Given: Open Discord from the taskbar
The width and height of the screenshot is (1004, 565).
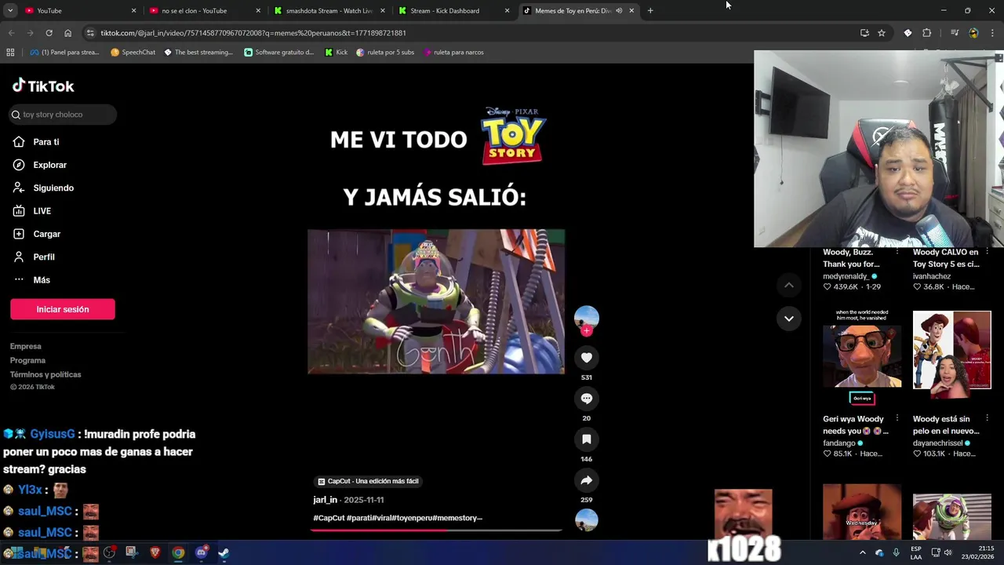Looking at the screenshot, I should pos(201,552).
